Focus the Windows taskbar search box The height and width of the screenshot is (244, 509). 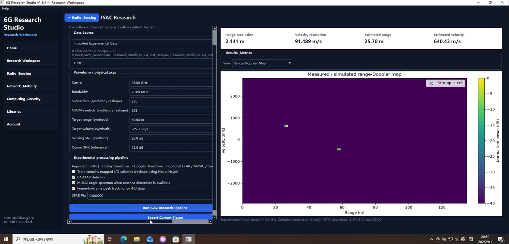tap(58, 239)
